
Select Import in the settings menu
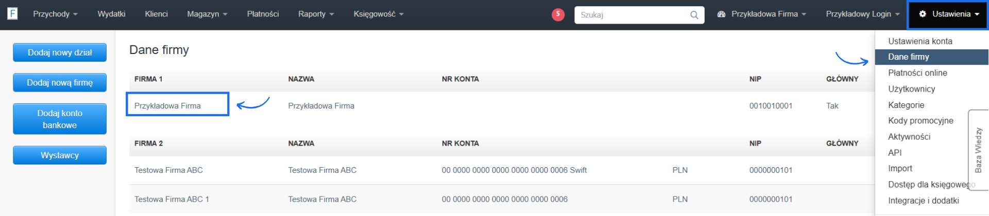900,169
